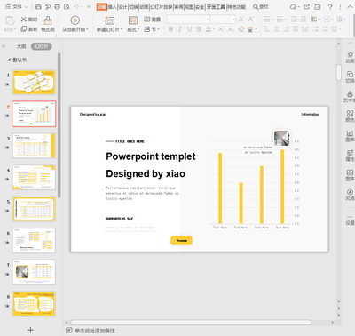Open the vertical three-dot more menu

point(340,6)
